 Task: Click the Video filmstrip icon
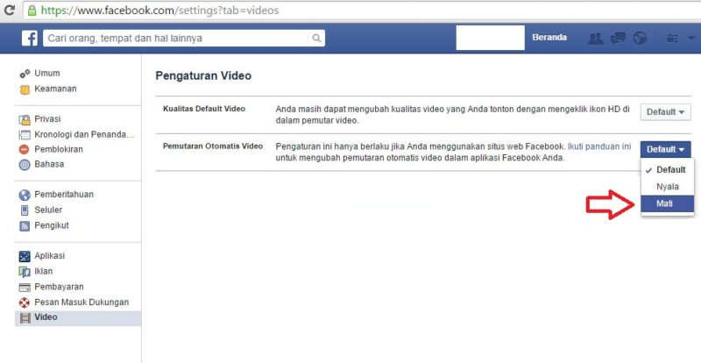point(25,317)
